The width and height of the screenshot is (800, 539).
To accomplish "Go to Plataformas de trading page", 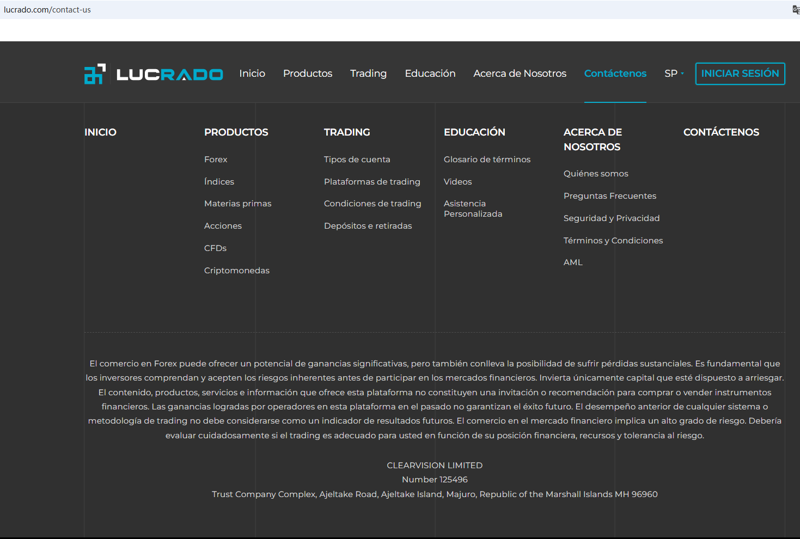I will tap(372, 182).
